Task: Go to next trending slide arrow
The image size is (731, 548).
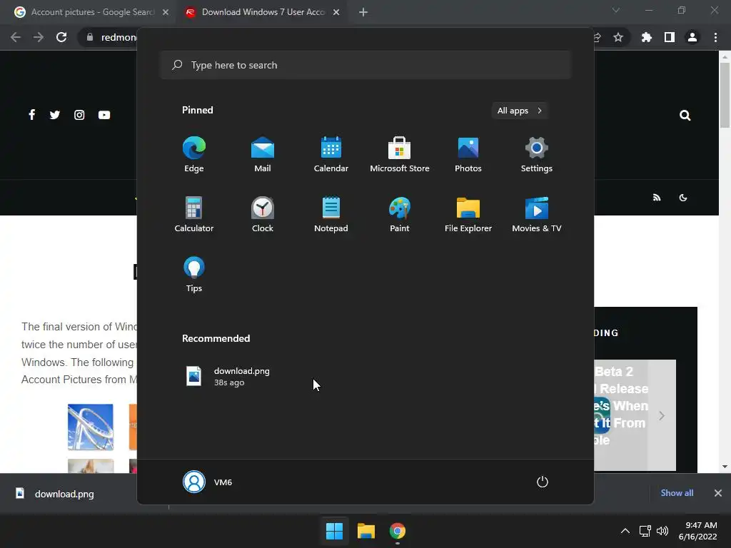Action: click(x=662, y=415)
